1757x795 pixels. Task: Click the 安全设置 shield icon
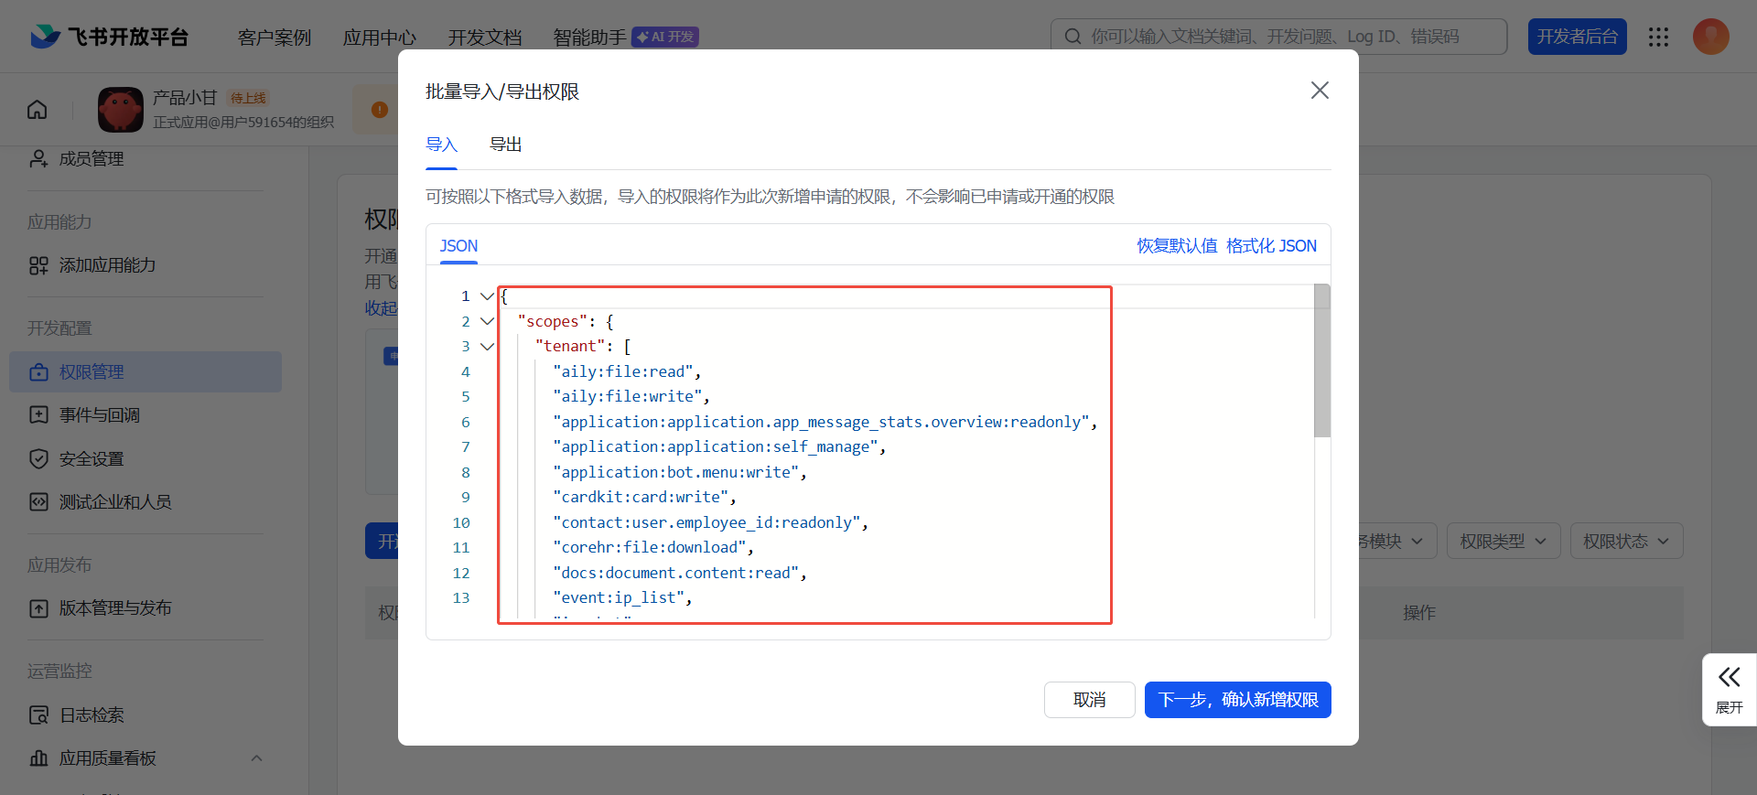tap(38, 459)
